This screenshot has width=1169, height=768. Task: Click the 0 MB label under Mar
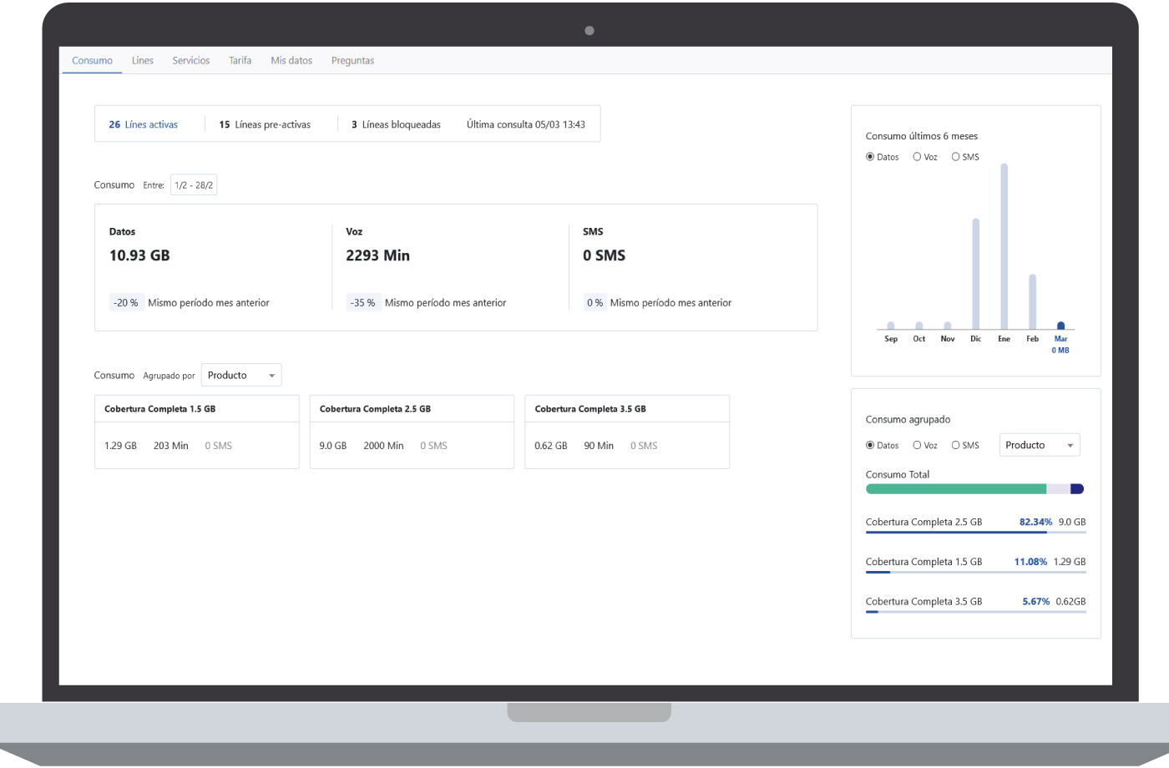pyautogui.click(x=1060, y=351)
